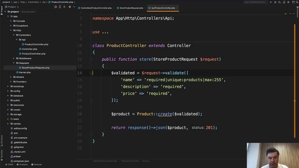Open the Terminal tool window

tap(36, 165)
